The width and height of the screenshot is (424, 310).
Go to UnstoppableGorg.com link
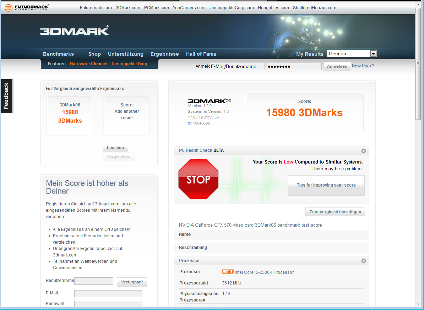tap(232, 8)
